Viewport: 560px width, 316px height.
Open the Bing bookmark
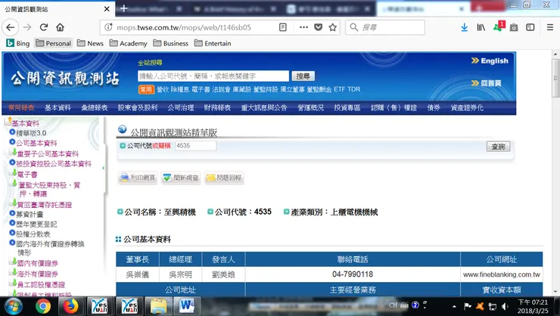(x=18, y=43)
